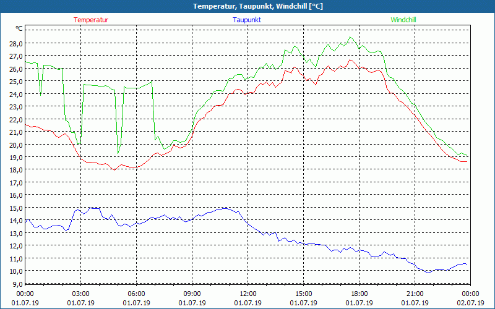The height and width of the screenshot is (309, 495).
Task: Click the 18:00 time axis label
Action: (x=359, y=294)
